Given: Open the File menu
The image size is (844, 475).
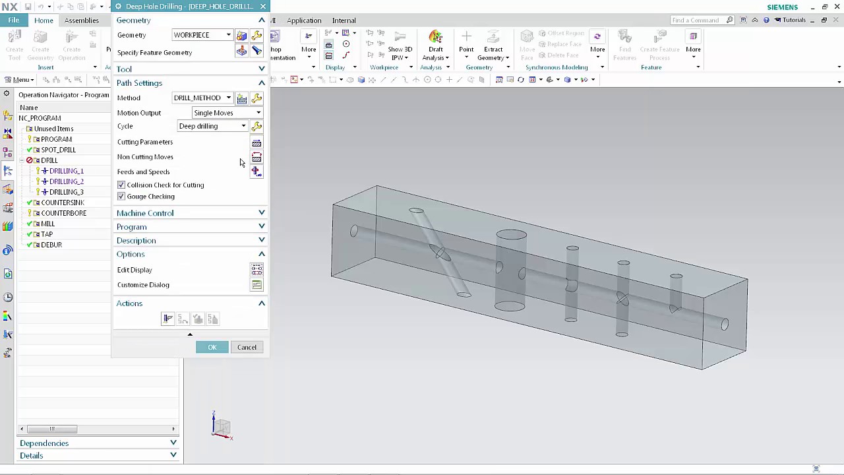Looking at the screenshot, I should (x=14, y=20).
